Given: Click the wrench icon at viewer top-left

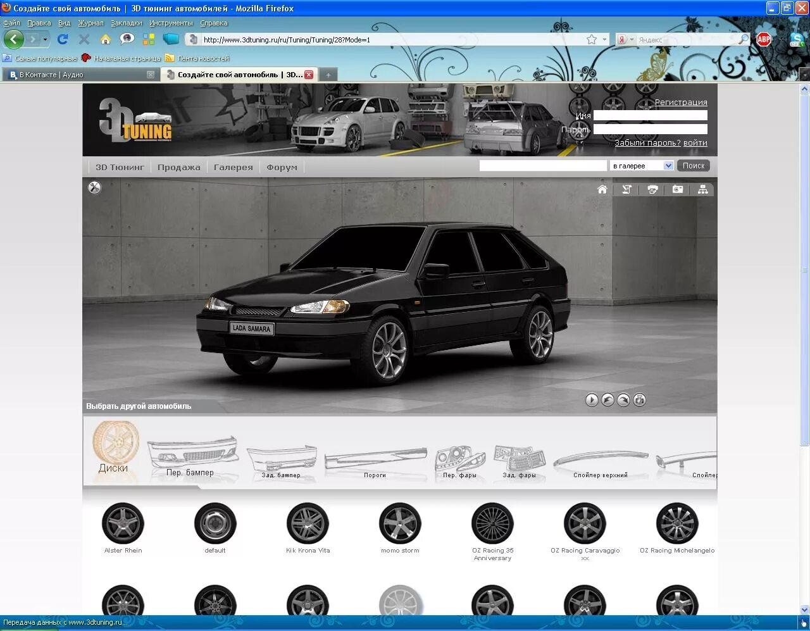Looking at the screenshot, I should point(94,187).
